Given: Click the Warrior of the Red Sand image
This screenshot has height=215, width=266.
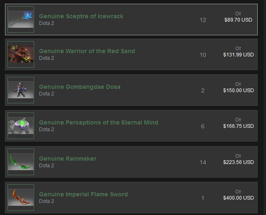Looking at the screenshot, I should coord(21,54).
